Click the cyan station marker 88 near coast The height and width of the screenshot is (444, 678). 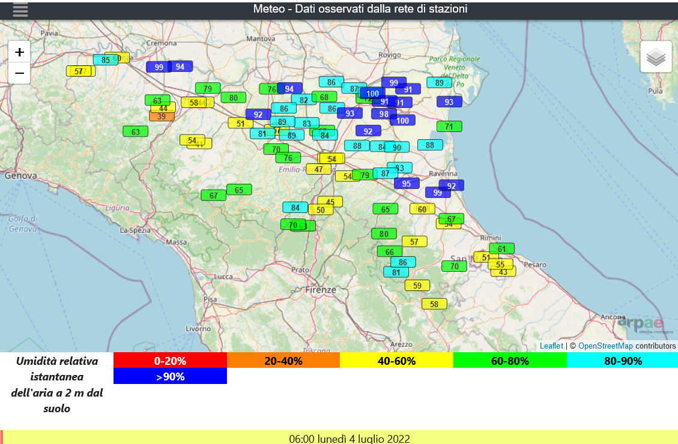pyautogui.click(x=430, y=145)
